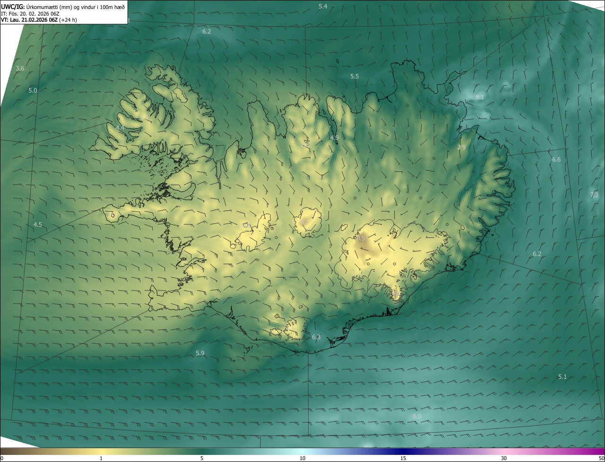Click the 5.4 value label on the map
Image resolution: width=605 pixels, height=462 pixels.
[x=323, y=6]
